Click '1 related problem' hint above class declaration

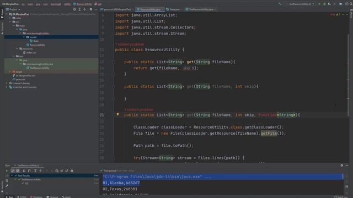(130, 44)
